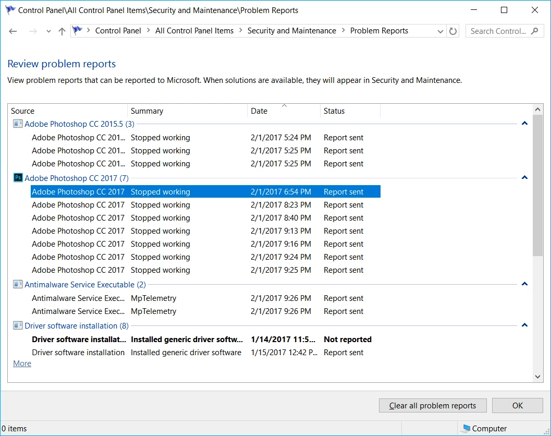Focus the Search Control Panel field
551x436 pixels.
coord(505,31)
